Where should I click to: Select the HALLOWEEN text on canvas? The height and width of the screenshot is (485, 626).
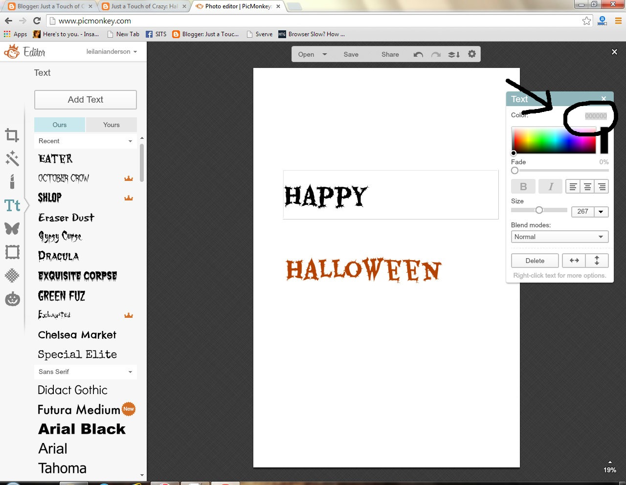pyautogui.click(x=363, y=270)
